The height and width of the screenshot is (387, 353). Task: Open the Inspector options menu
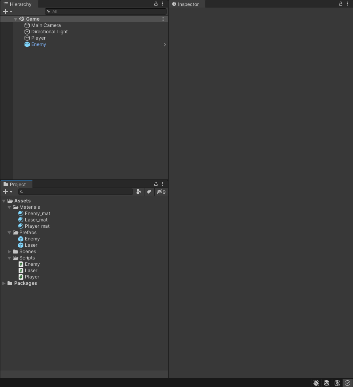coord(348,4)
